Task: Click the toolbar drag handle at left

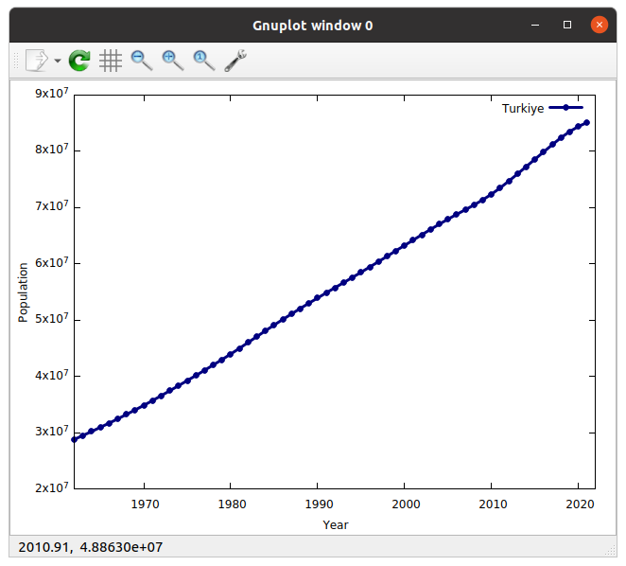Action: pos(14,61)
